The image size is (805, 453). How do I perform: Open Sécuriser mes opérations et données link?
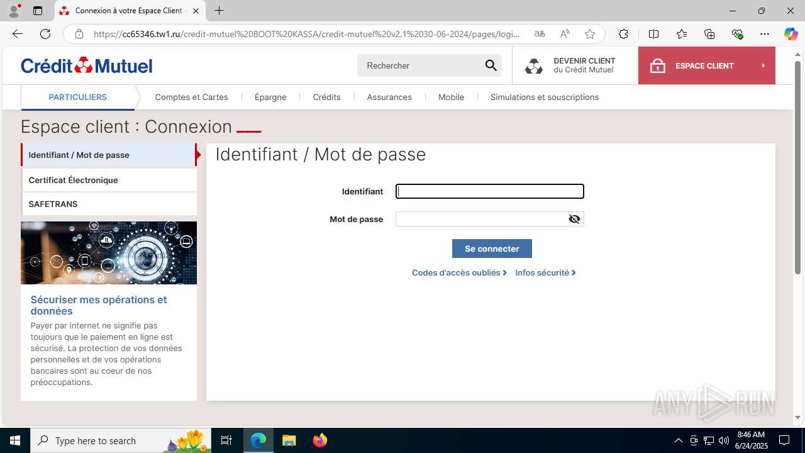coord(99,305)
